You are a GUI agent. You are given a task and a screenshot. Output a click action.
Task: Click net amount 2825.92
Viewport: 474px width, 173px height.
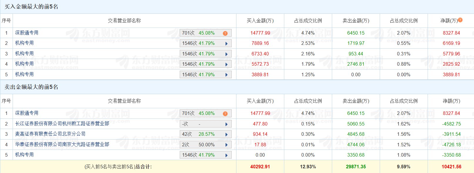451,64
